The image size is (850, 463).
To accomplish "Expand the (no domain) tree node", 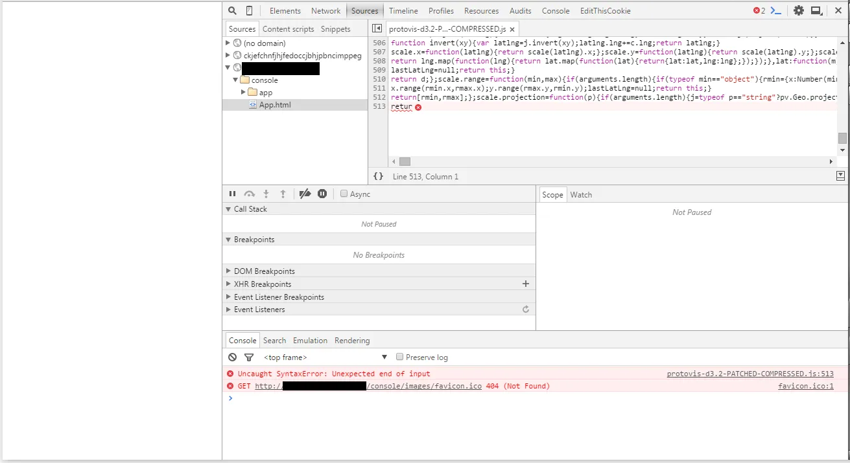I will click(x=228, y=43).
